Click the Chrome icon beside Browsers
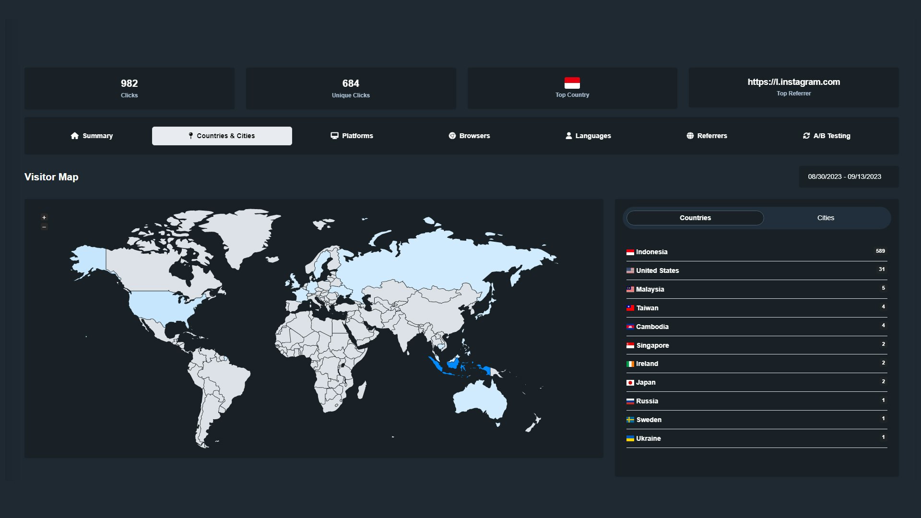The image size is (921, 518). click(x=452, y=136)
